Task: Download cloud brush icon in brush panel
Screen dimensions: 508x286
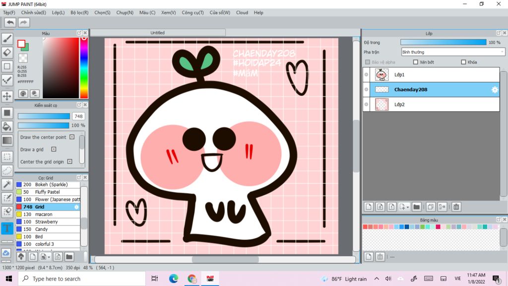Action: tap(21, 257)
